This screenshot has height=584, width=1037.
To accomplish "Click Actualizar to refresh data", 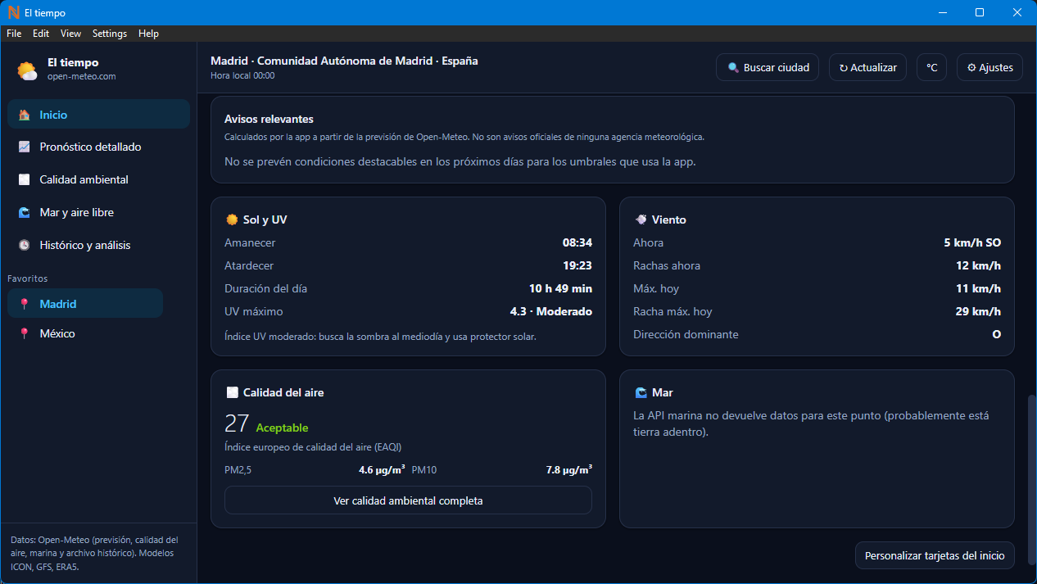I will point(867,67).
